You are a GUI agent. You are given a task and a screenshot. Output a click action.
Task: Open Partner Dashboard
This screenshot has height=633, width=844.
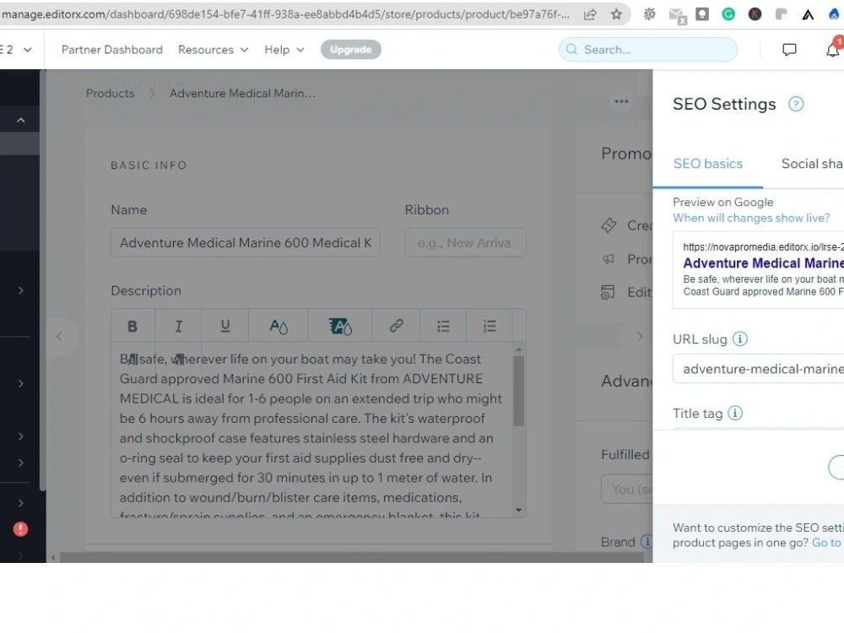pyautogui.click(x=112, y=50)
